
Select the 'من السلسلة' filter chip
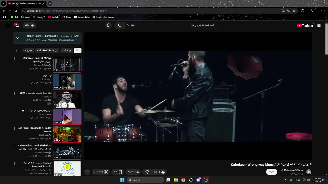[67, 50]
